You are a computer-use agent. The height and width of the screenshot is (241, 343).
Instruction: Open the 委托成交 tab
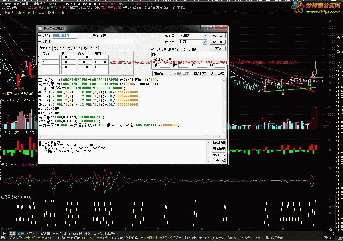[175, 238]
